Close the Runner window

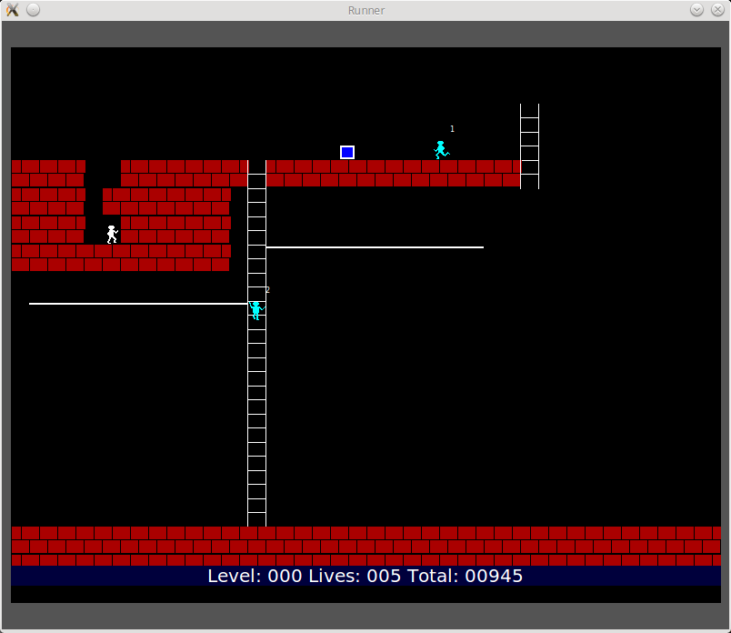pyautogui.click(x=717, y=10)
